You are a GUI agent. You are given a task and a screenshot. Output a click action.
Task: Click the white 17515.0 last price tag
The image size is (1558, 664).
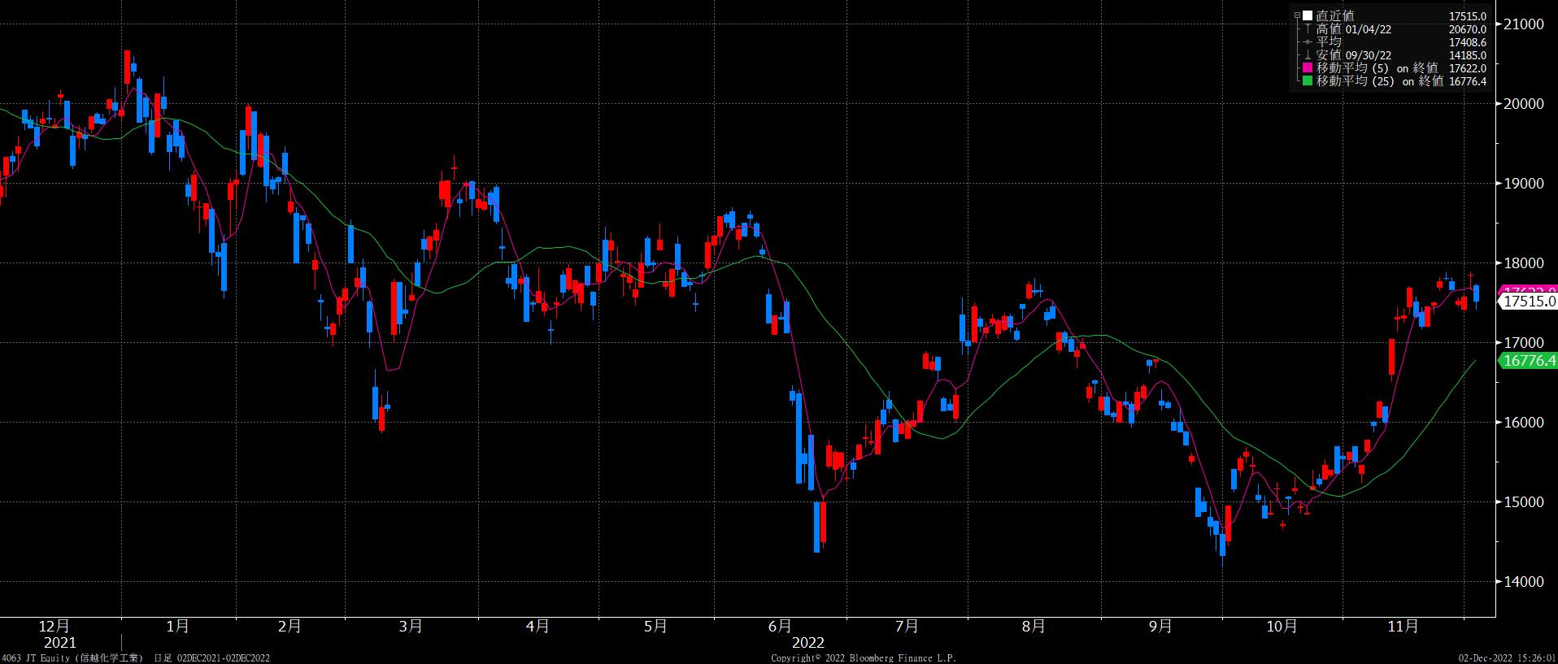point(1528,302)
